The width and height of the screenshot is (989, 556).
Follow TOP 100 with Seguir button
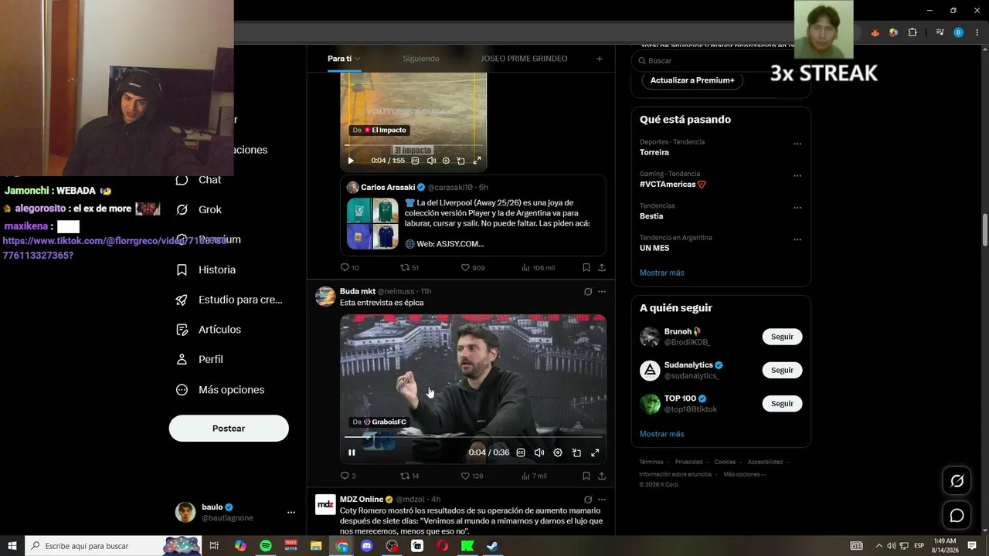782,403
